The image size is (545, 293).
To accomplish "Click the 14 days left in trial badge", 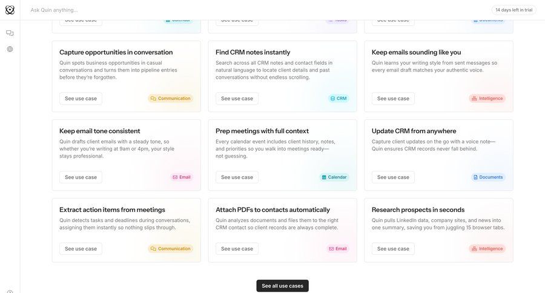I will click(x=514, y=10).
